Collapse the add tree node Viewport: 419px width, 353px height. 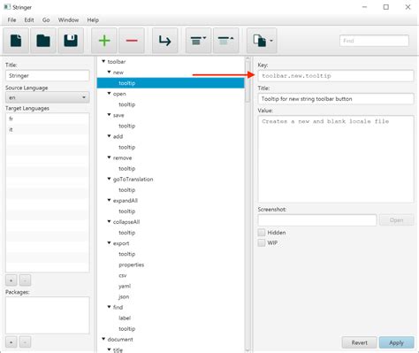pos(109,136)
